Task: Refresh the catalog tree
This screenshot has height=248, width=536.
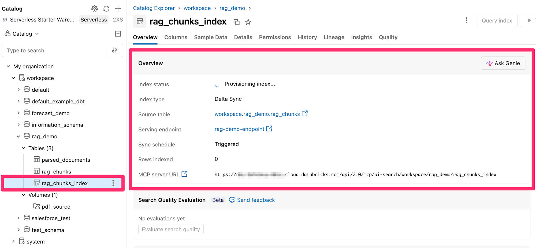Action: click(x=106, y=9)
